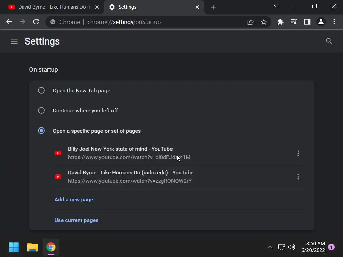Open the profile avatar menu
The height and width of the screenshot is (257, 343).
coord(321,22)
